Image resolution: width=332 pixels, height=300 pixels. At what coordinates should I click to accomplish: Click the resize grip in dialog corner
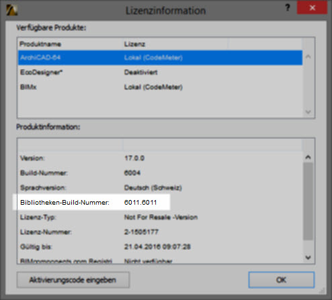point(322,291)
